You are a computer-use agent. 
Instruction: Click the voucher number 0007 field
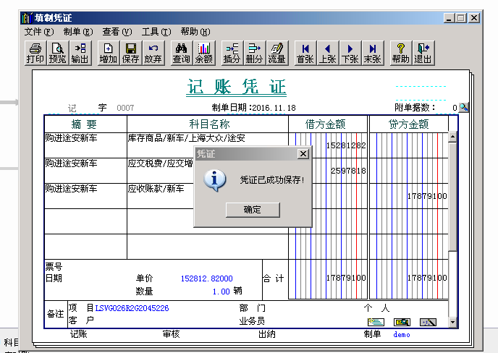[125, 108]
